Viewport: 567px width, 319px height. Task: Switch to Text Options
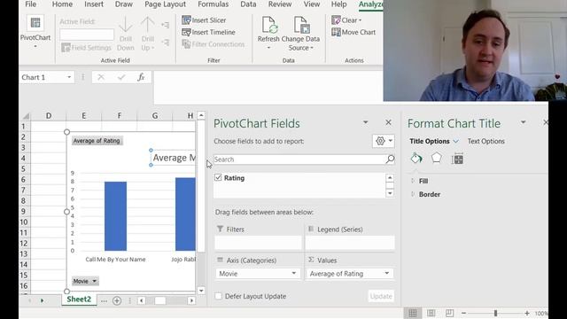pyautogui.click(x=485, y=142)
